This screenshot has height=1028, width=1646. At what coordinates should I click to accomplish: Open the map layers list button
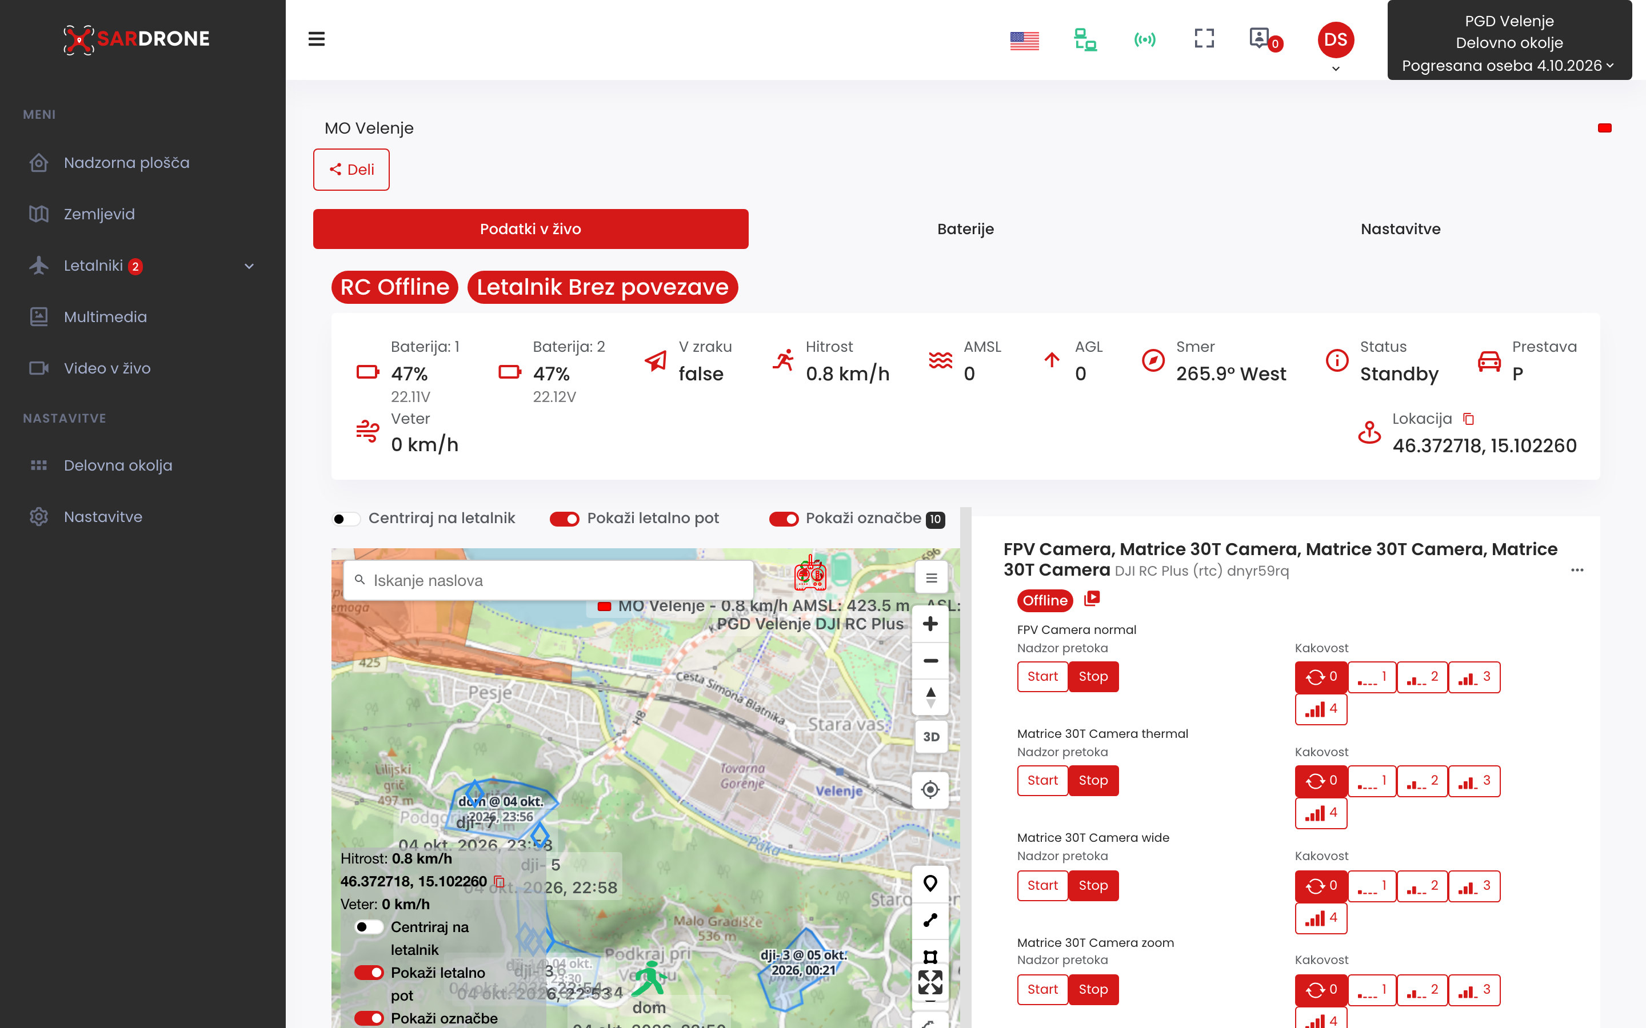(x=931, y=578)
